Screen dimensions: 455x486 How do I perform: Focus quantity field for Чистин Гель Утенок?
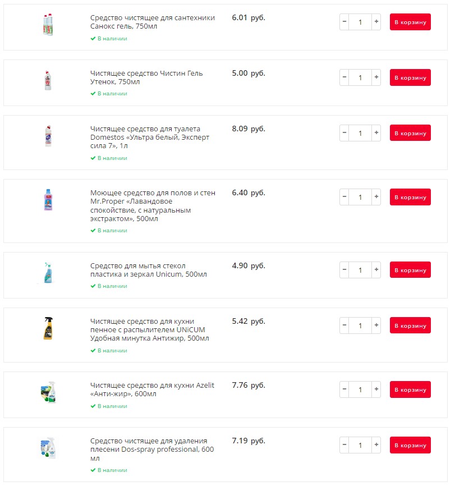point(360,77)
